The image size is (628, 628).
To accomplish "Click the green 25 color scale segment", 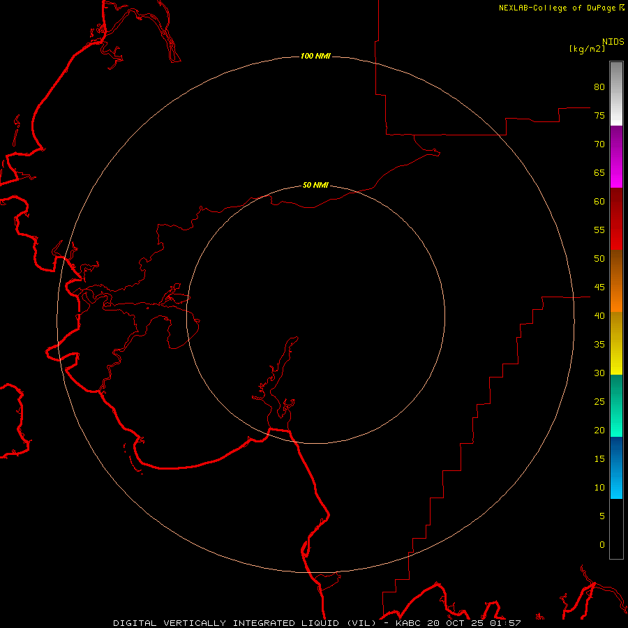I will [616, 405].
